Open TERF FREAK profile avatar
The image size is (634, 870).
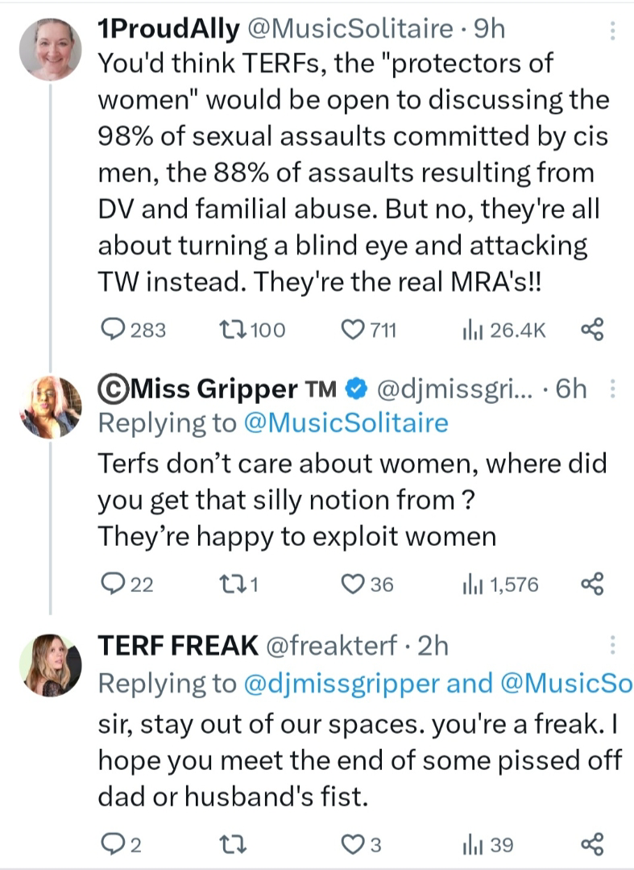point(50,665)
